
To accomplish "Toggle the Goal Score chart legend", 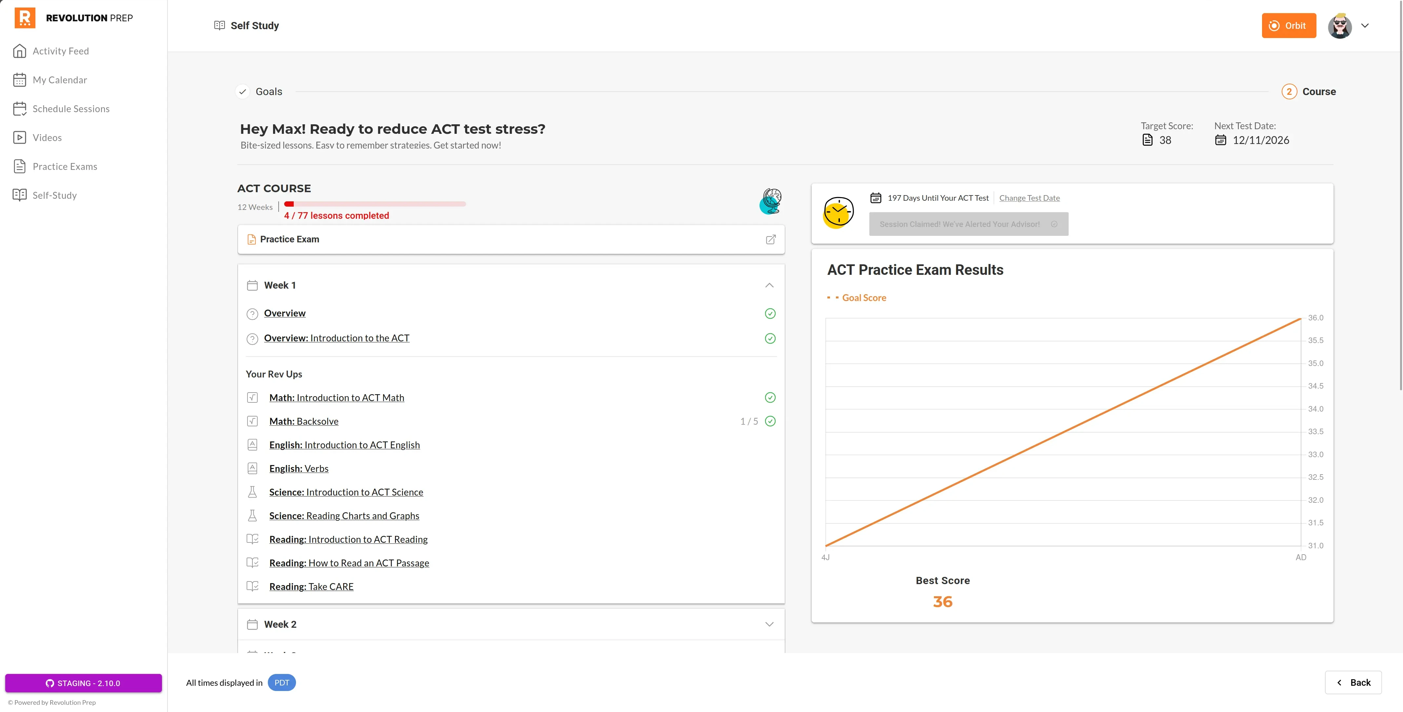I will point(857,297).
